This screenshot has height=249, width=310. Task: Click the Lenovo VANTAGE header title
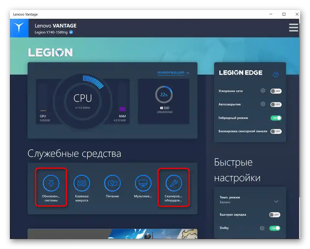click(x=56, y=26)
